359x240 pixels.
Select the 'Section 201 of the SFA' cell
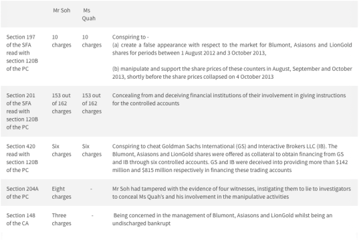click(x=22, y=111)
